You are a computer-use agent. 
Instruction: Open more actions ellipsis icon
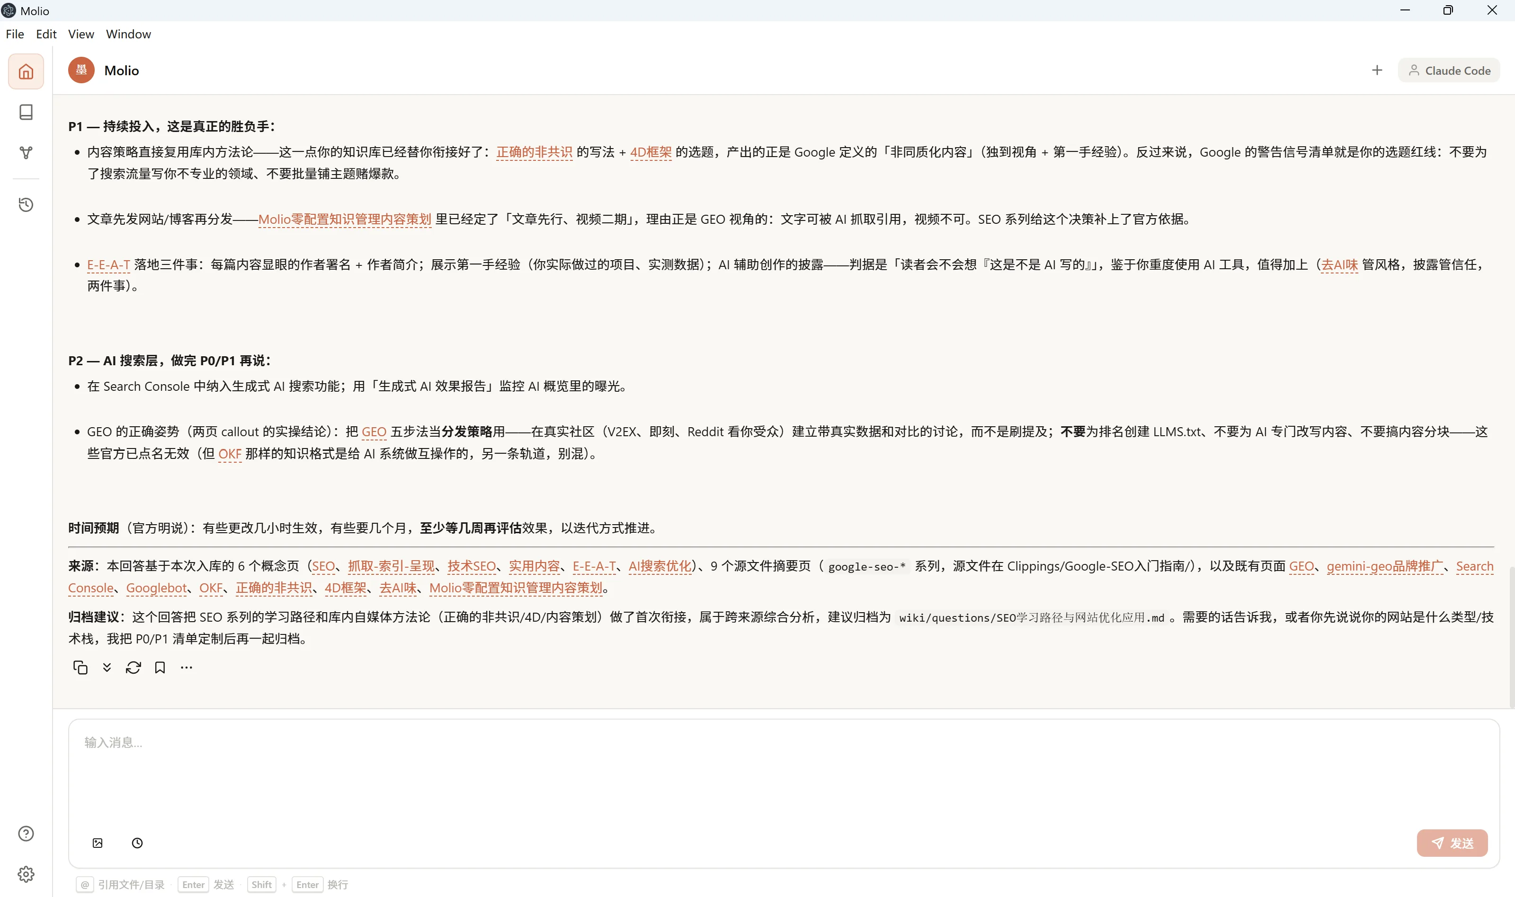(x=186, y=668)
